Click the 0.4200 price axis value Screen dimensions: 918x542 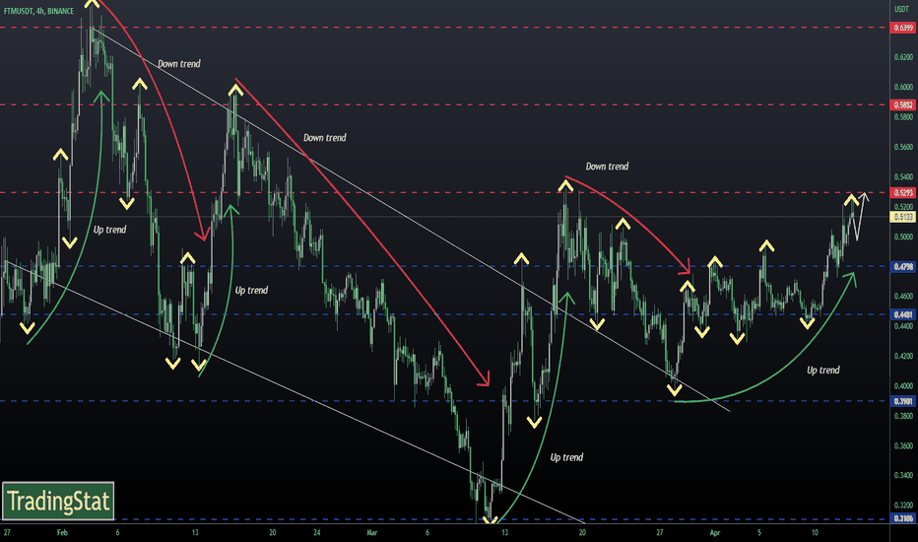(903, 356)
